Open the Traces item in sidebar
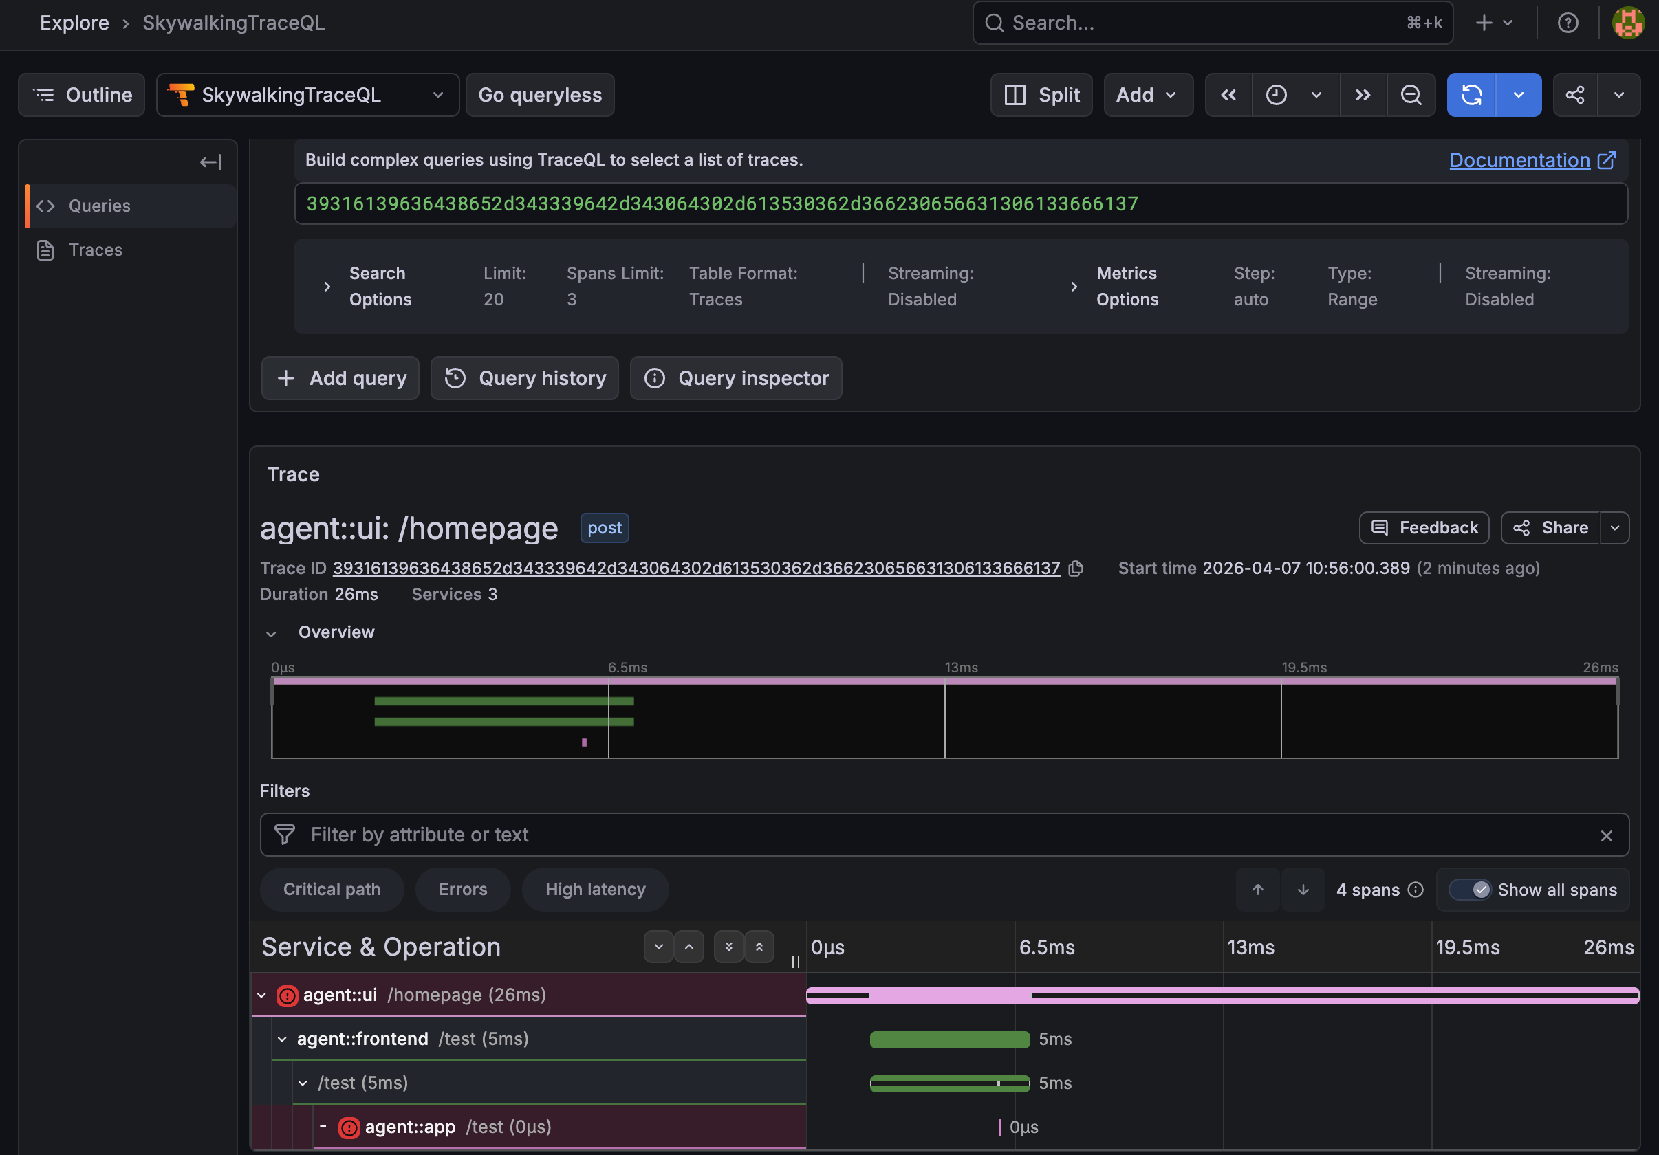1659x1155 pixels. [x=96, y=250]
